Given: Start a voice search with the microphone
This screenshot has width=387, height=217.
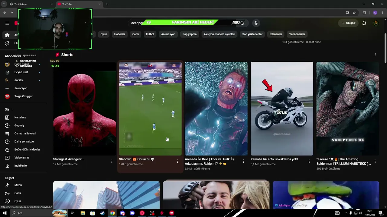Looking at the screenshot, I should [256, 23].
